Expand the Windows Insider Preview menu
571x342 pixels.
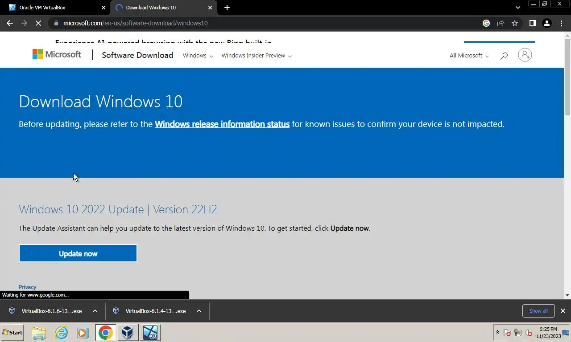(x=257, y=56)
